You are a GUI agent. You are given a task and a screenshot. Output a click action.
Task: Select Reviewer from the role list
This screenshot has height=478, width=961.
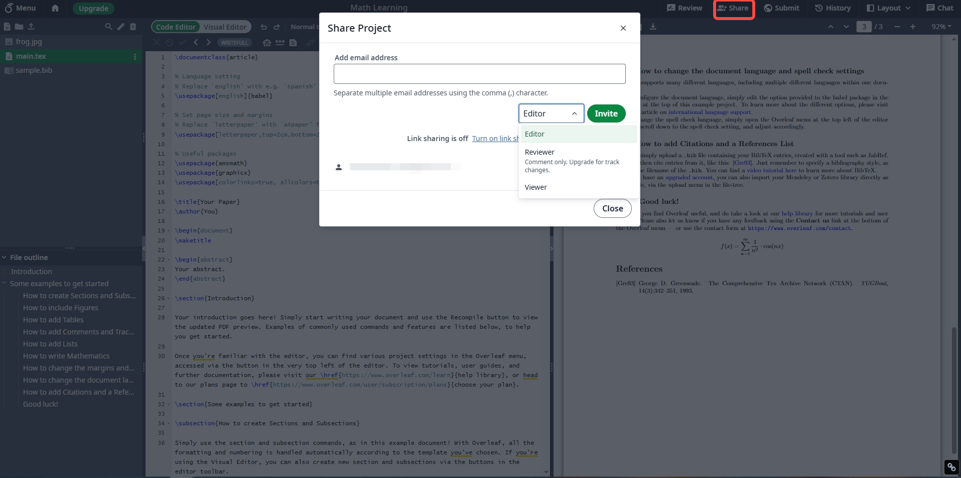[x=539, y=152]
